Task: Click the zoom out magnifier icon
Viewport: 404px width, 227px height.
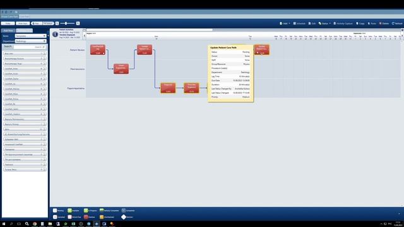Action: pos(57,23)
